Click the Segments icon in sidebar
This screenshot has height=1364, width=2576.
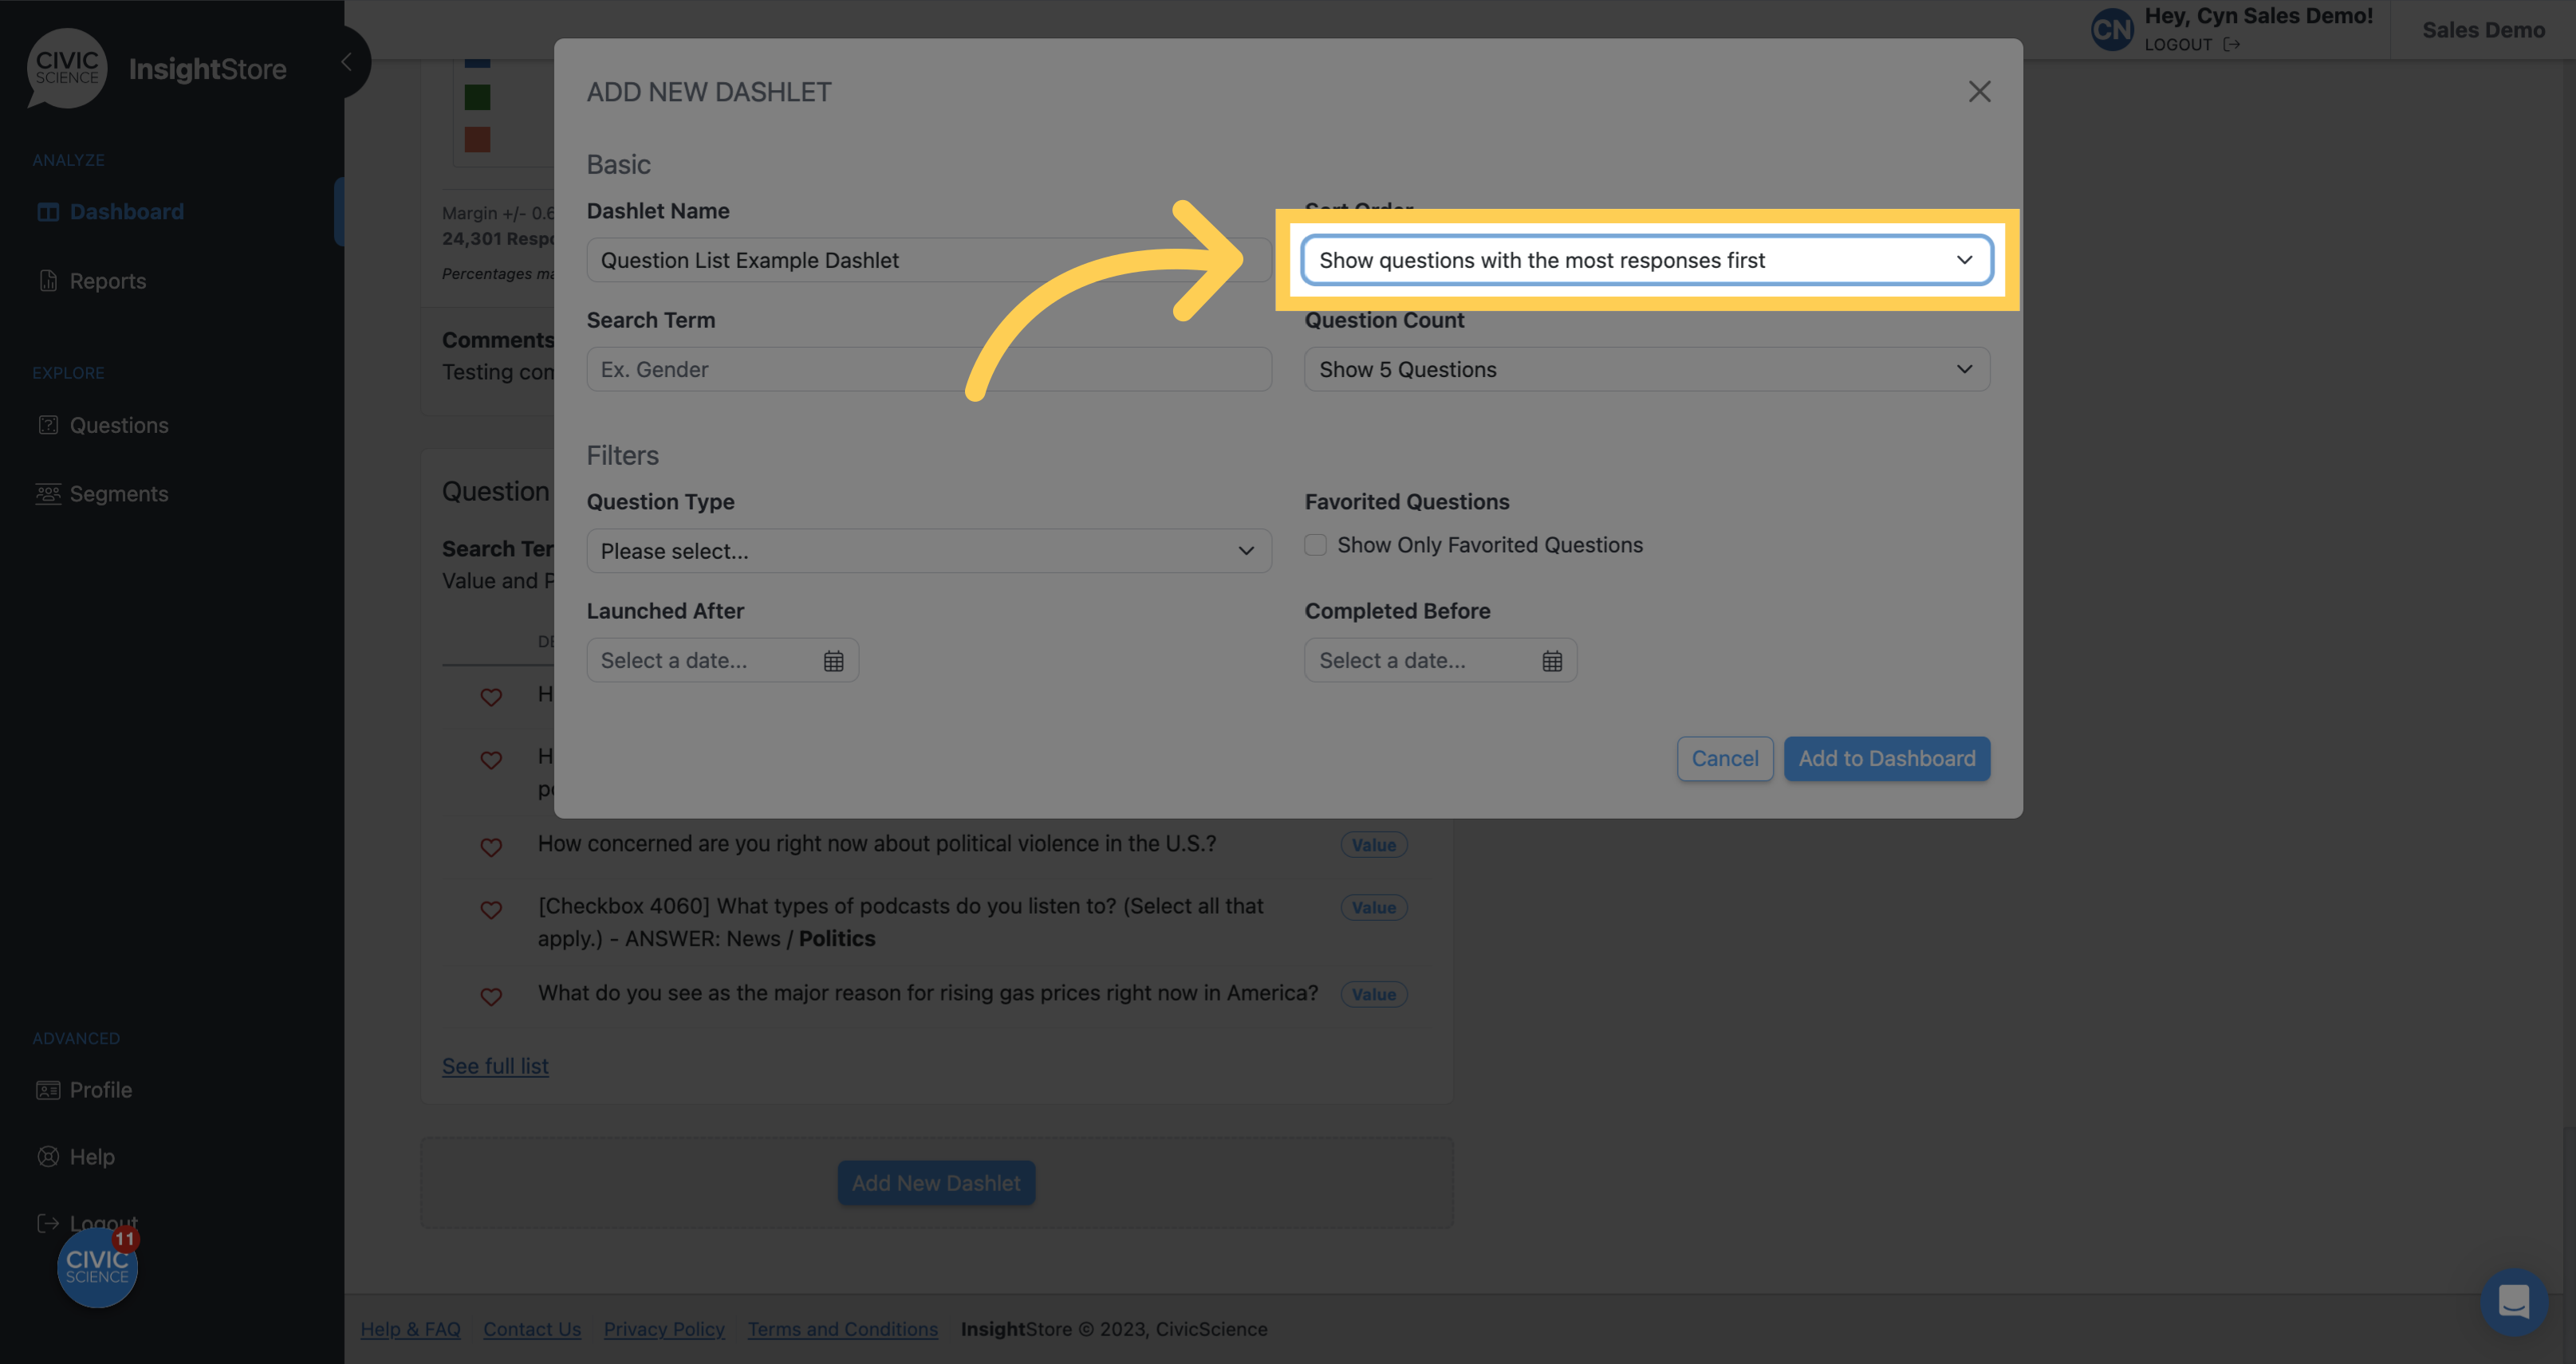click(x=46, y=492)
